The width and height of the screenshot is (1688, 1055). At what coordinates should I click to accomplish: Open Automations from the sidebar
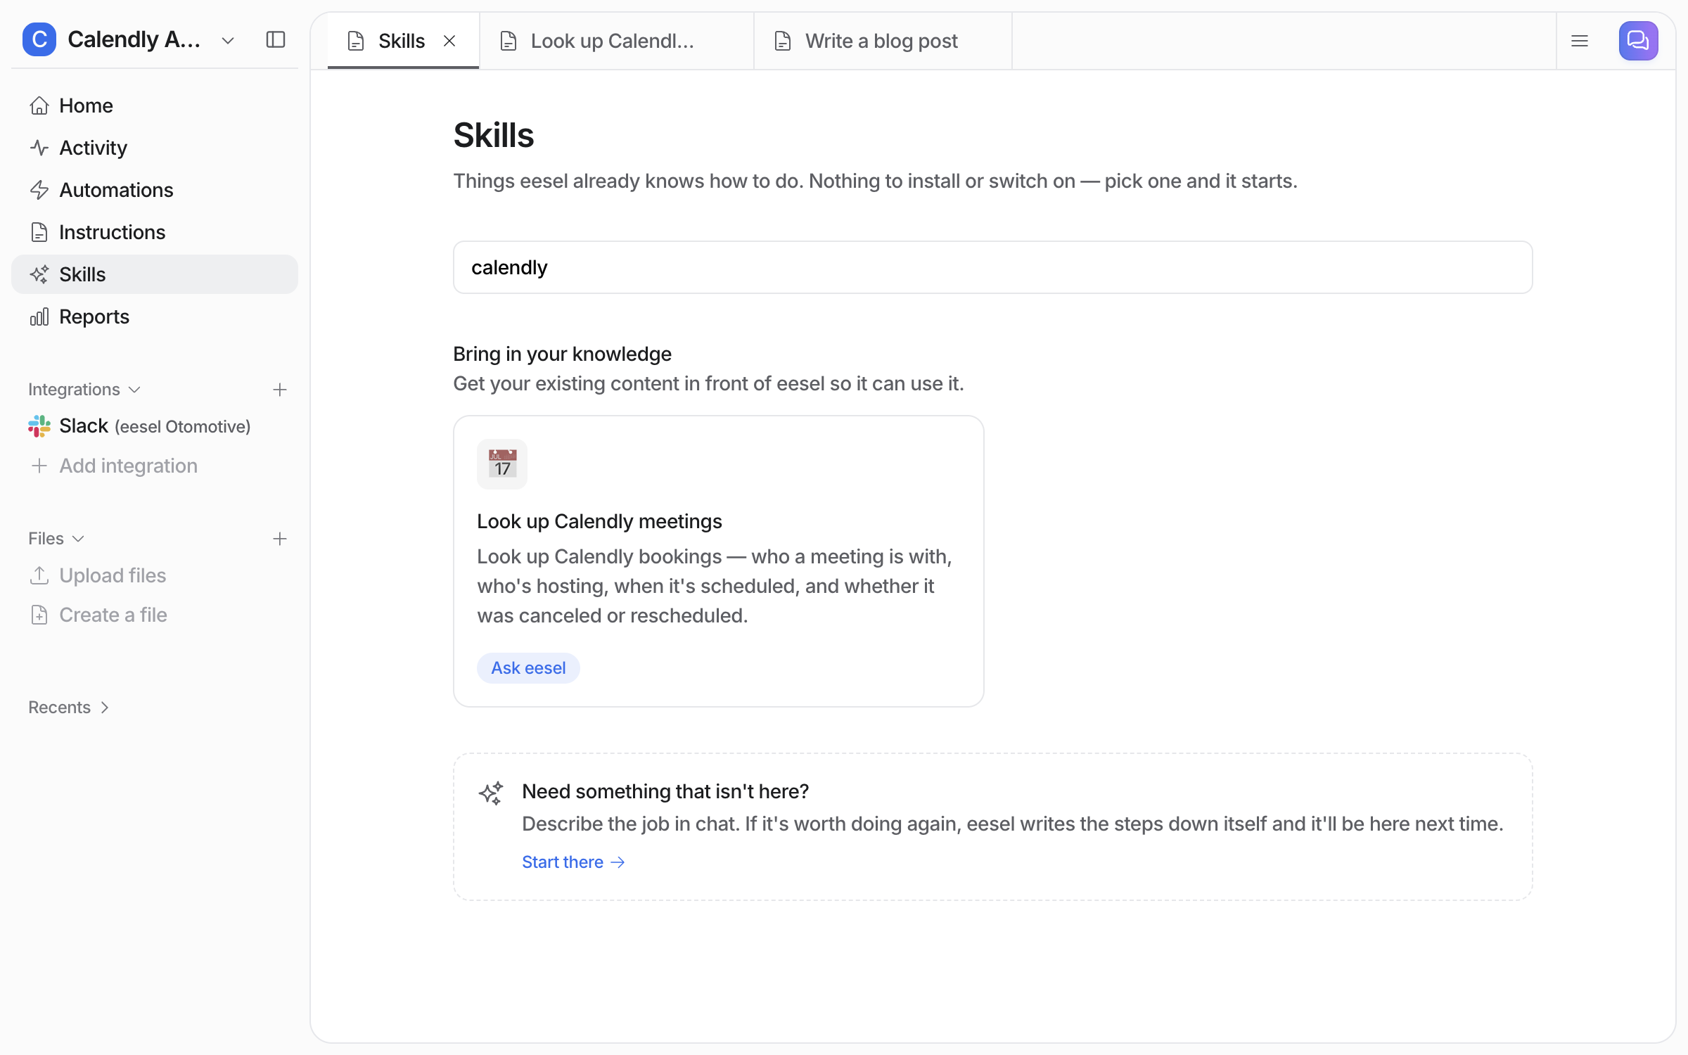tap(155, 190)
